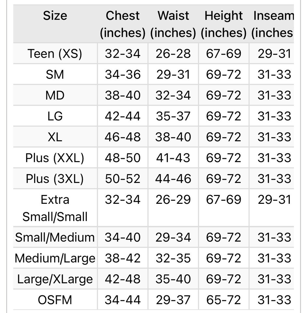Select the 65-72 height cell for OSFM

[224, 300]
